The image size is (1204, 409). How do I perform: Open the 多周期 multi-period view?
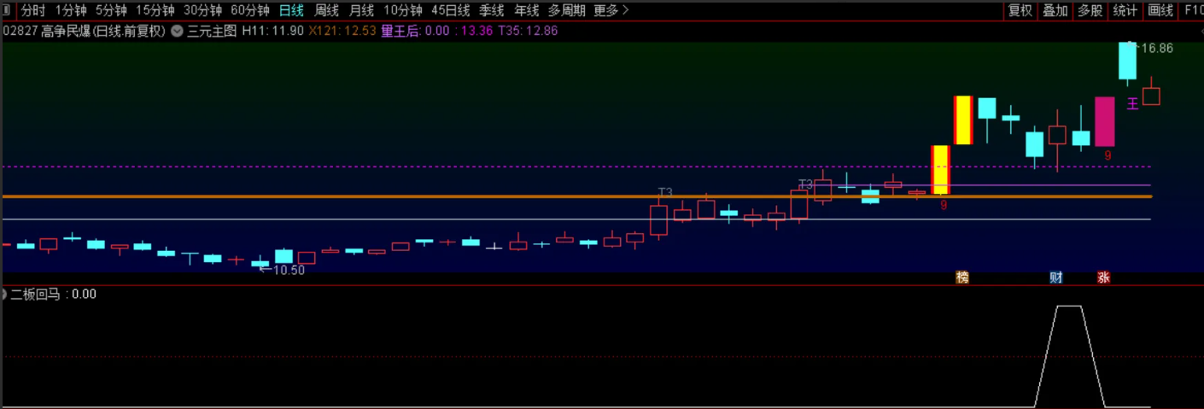coord(566,10)
